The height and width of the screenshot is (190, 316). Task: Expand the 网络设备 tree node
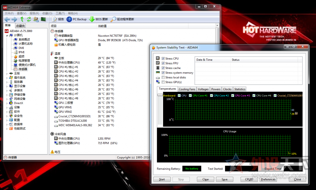(x=7, y=99)
